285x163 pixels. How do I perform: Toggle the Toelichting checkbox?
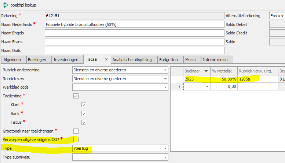76,96
